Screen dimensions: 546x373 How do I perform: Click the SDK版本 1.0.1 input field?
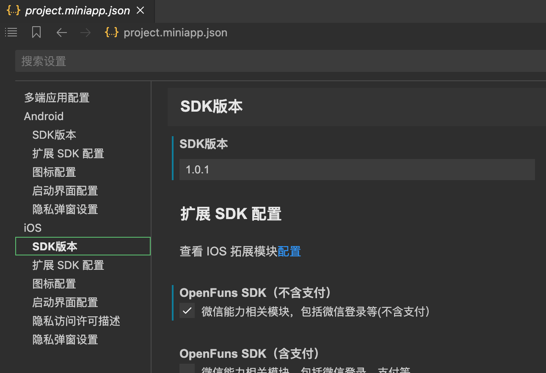tap(357, 170)
